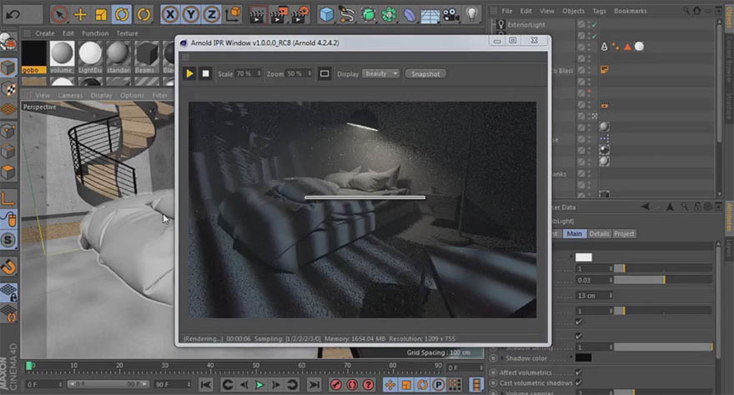Open material manager Create menu

tap(45, 33)
